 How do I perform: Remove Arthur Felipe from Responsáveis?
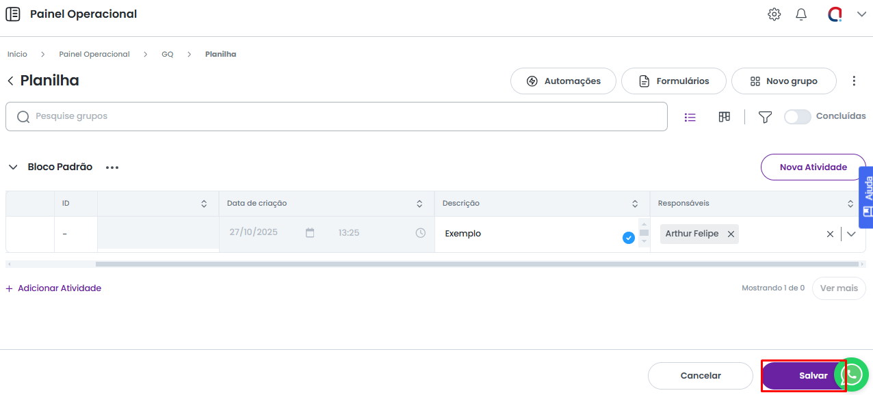pyautogui.click(x=731, y=234)
